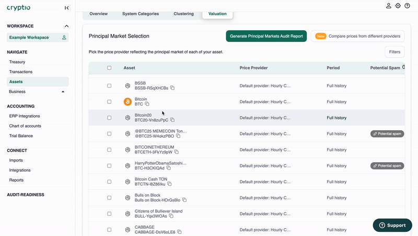Copy the CABBAGE-DsV6oLE6 identifier

(179, 232)
